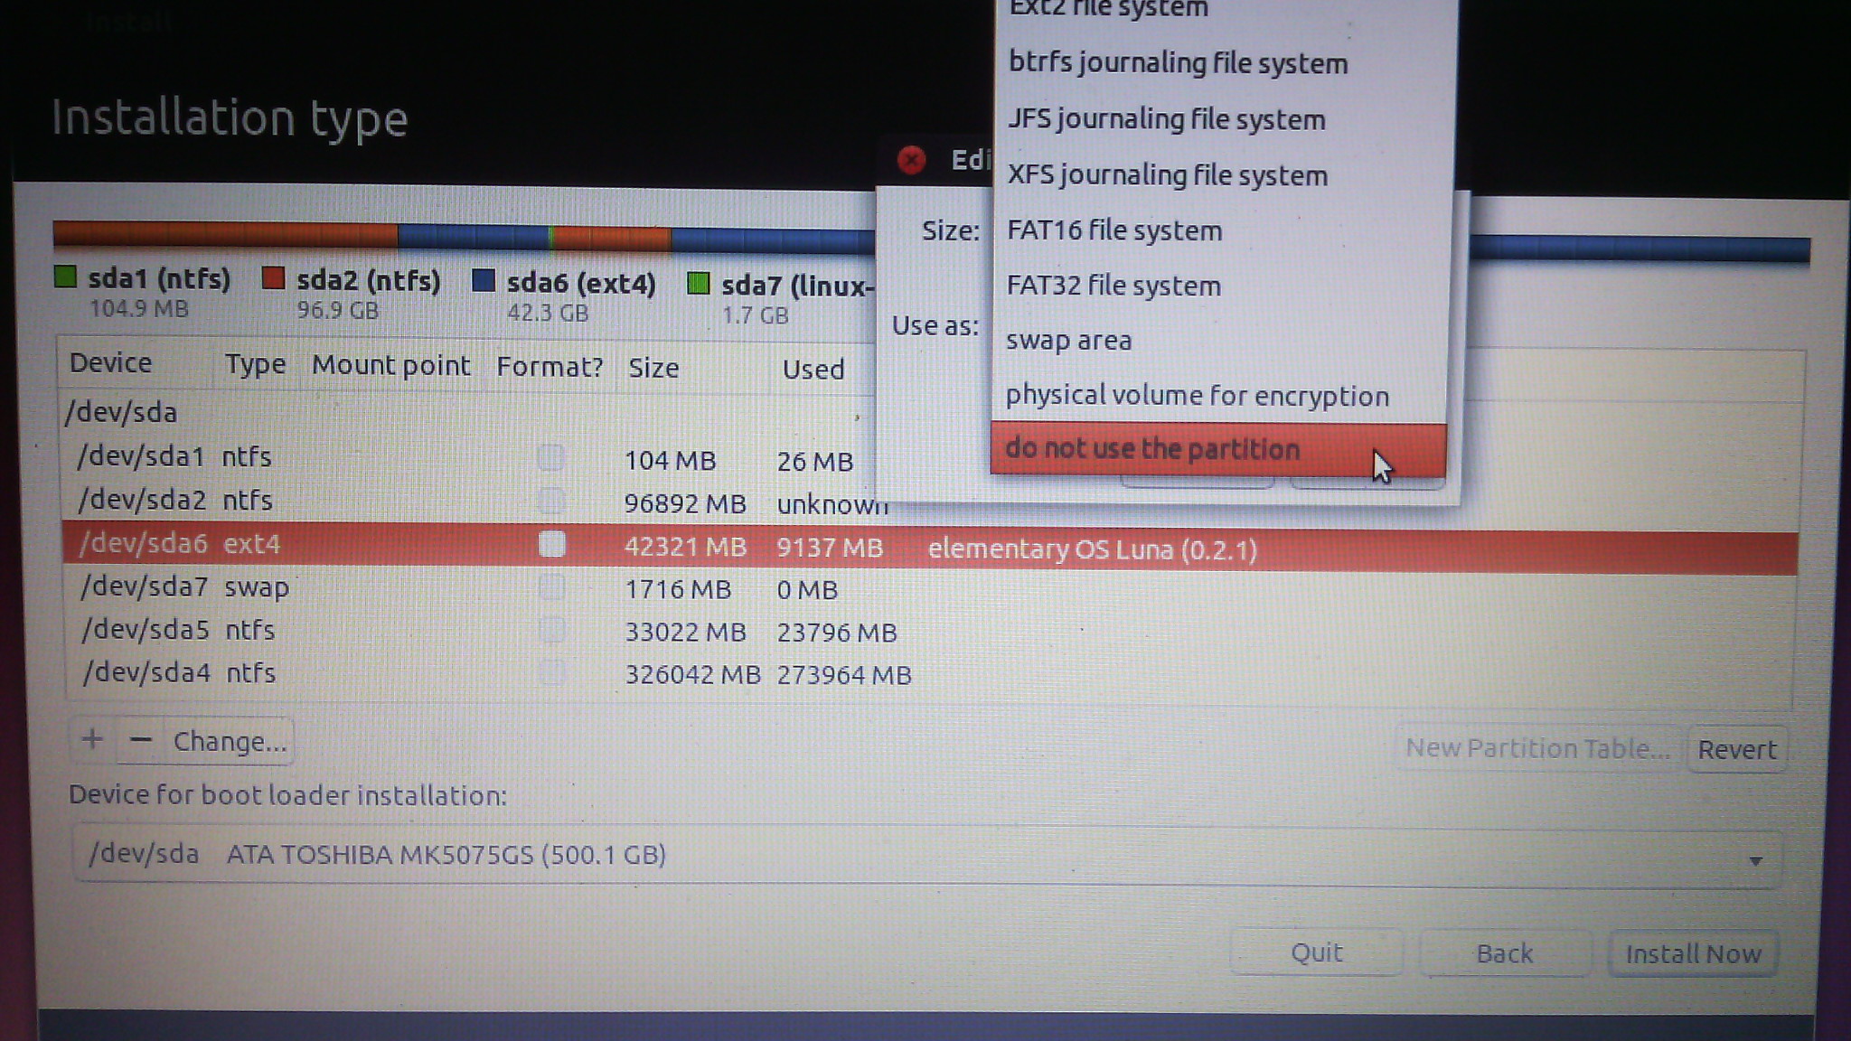Click the blue sda6 legend swatch
Screen dimensions: 1851x1041
pos(484,281)
